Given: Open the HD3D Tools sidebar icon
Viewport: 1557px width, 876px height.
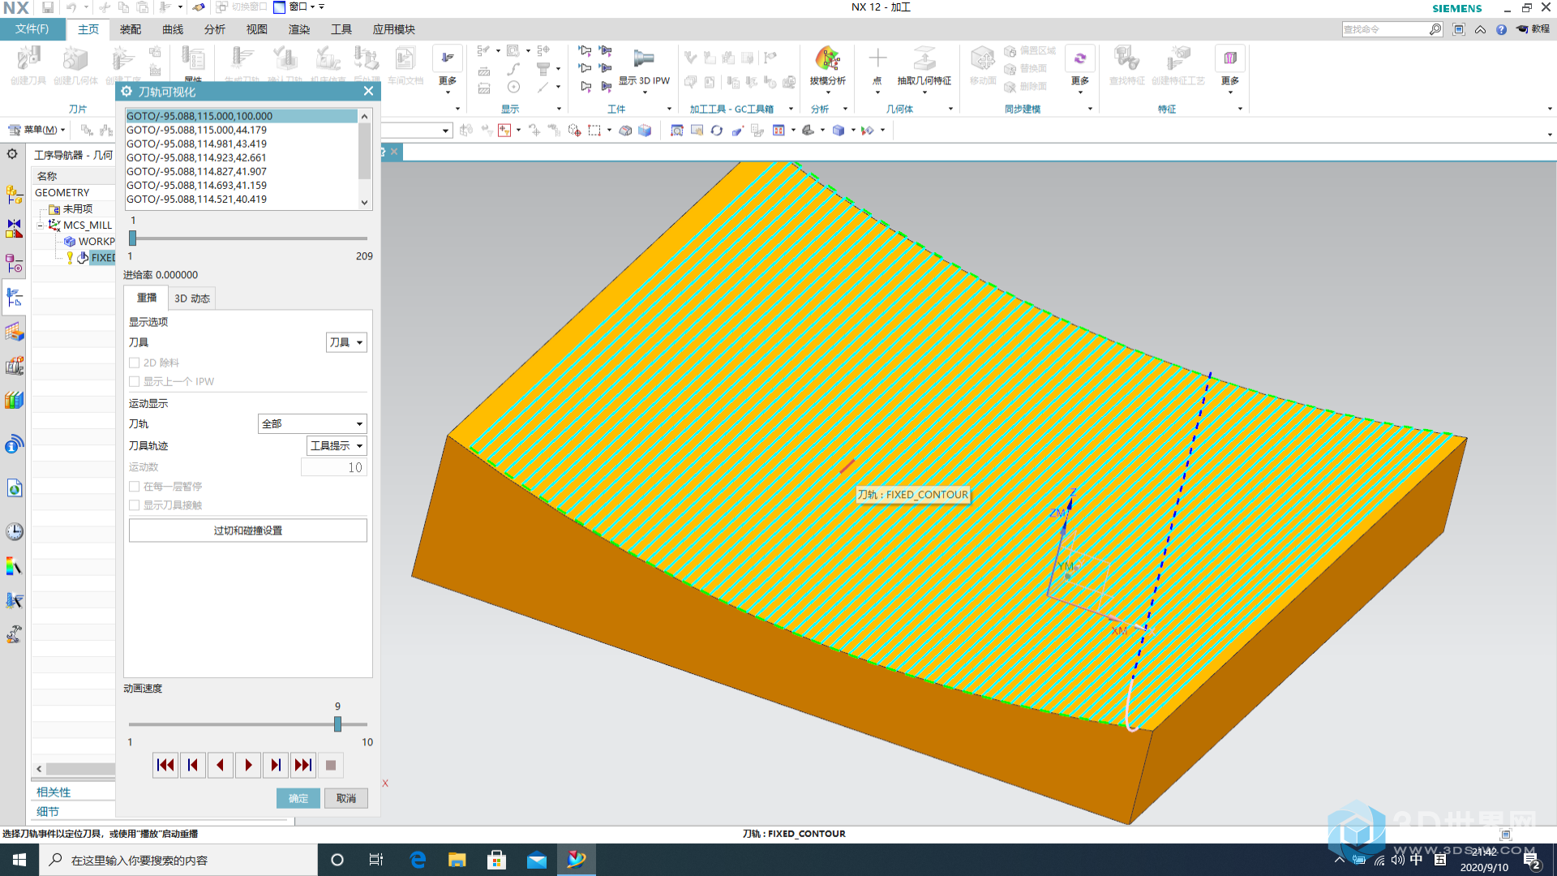Looking at the screenshot, I should (x=14, y=444).
